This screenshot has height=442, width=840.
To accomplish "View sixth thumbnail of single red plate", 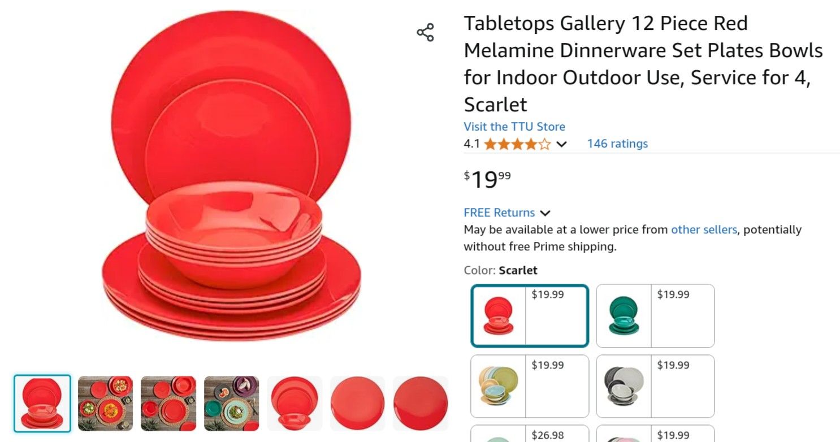I will click(x=357, y=404).
